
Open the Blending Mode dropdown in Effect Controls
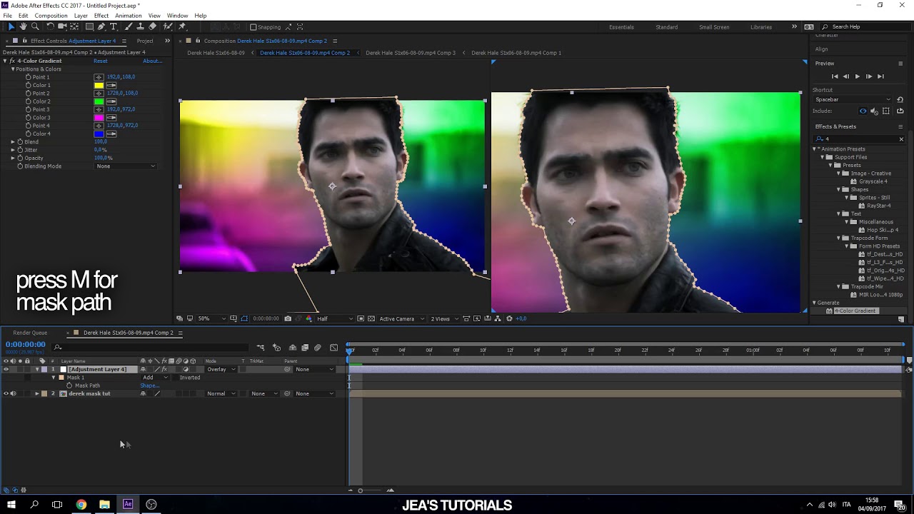pos(125,166)
